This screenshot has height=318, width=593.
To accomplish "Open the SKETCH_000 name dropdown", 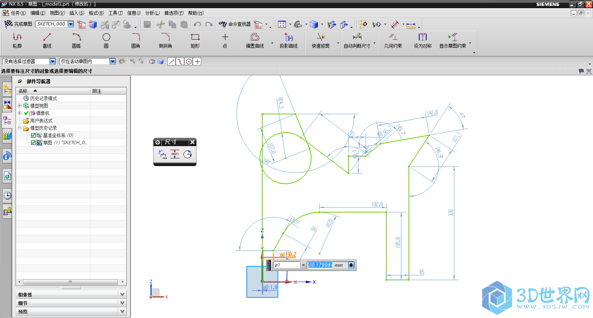I will (x=71, y=24).
